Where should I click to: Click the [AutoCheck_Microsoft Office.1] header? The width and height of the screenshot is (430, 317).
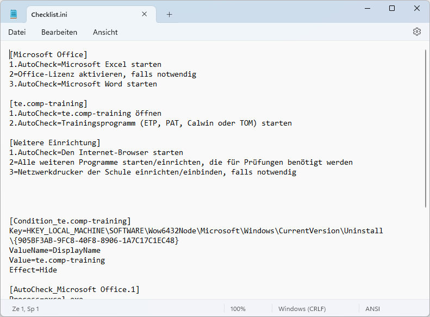74,290
